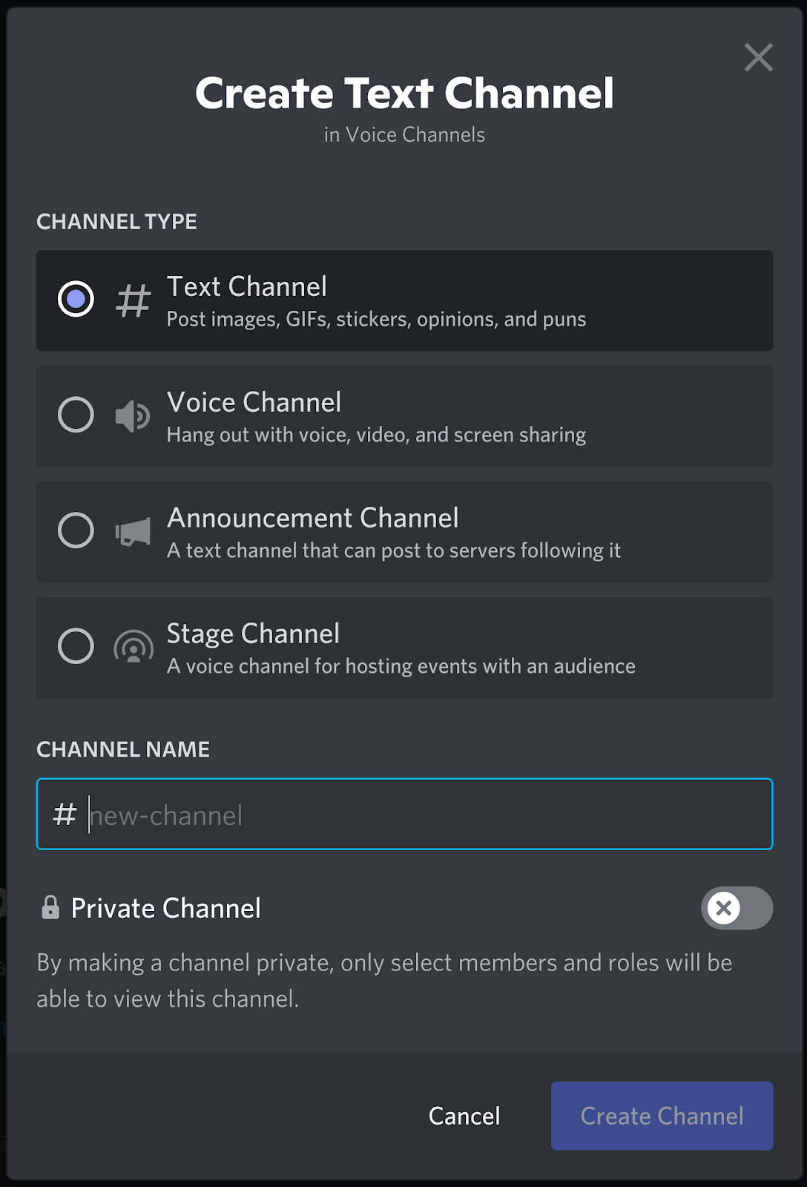
Task: Click the Cancel button
Action: point(464,1116)
